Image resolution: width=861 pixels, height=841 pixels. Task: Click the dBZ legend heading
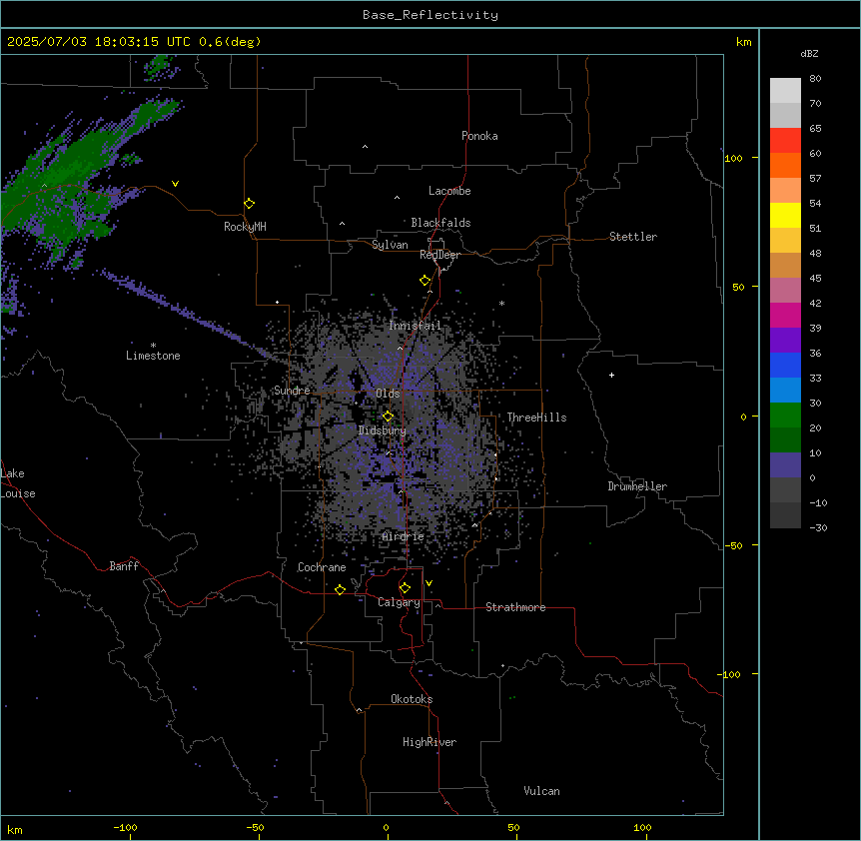click(809, 53)
